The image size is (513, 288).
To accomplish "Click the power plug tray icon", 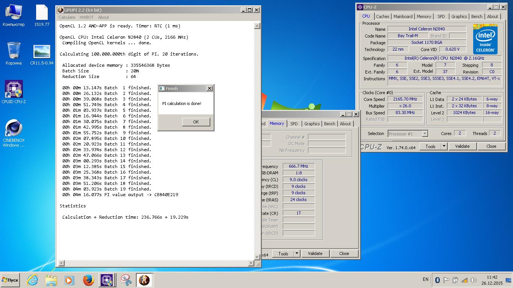I will 456,280.
